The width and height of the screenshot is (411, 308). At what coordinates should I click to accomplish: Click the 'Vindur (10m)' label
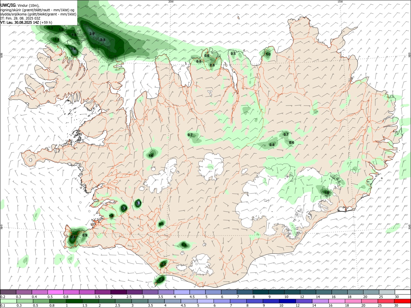point(28,5)
